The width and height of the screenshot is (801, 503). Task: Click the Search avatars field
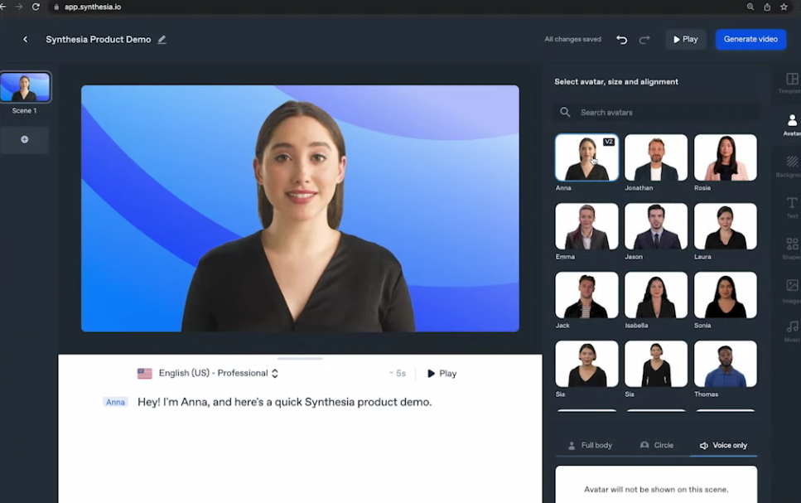click(656, 113)
